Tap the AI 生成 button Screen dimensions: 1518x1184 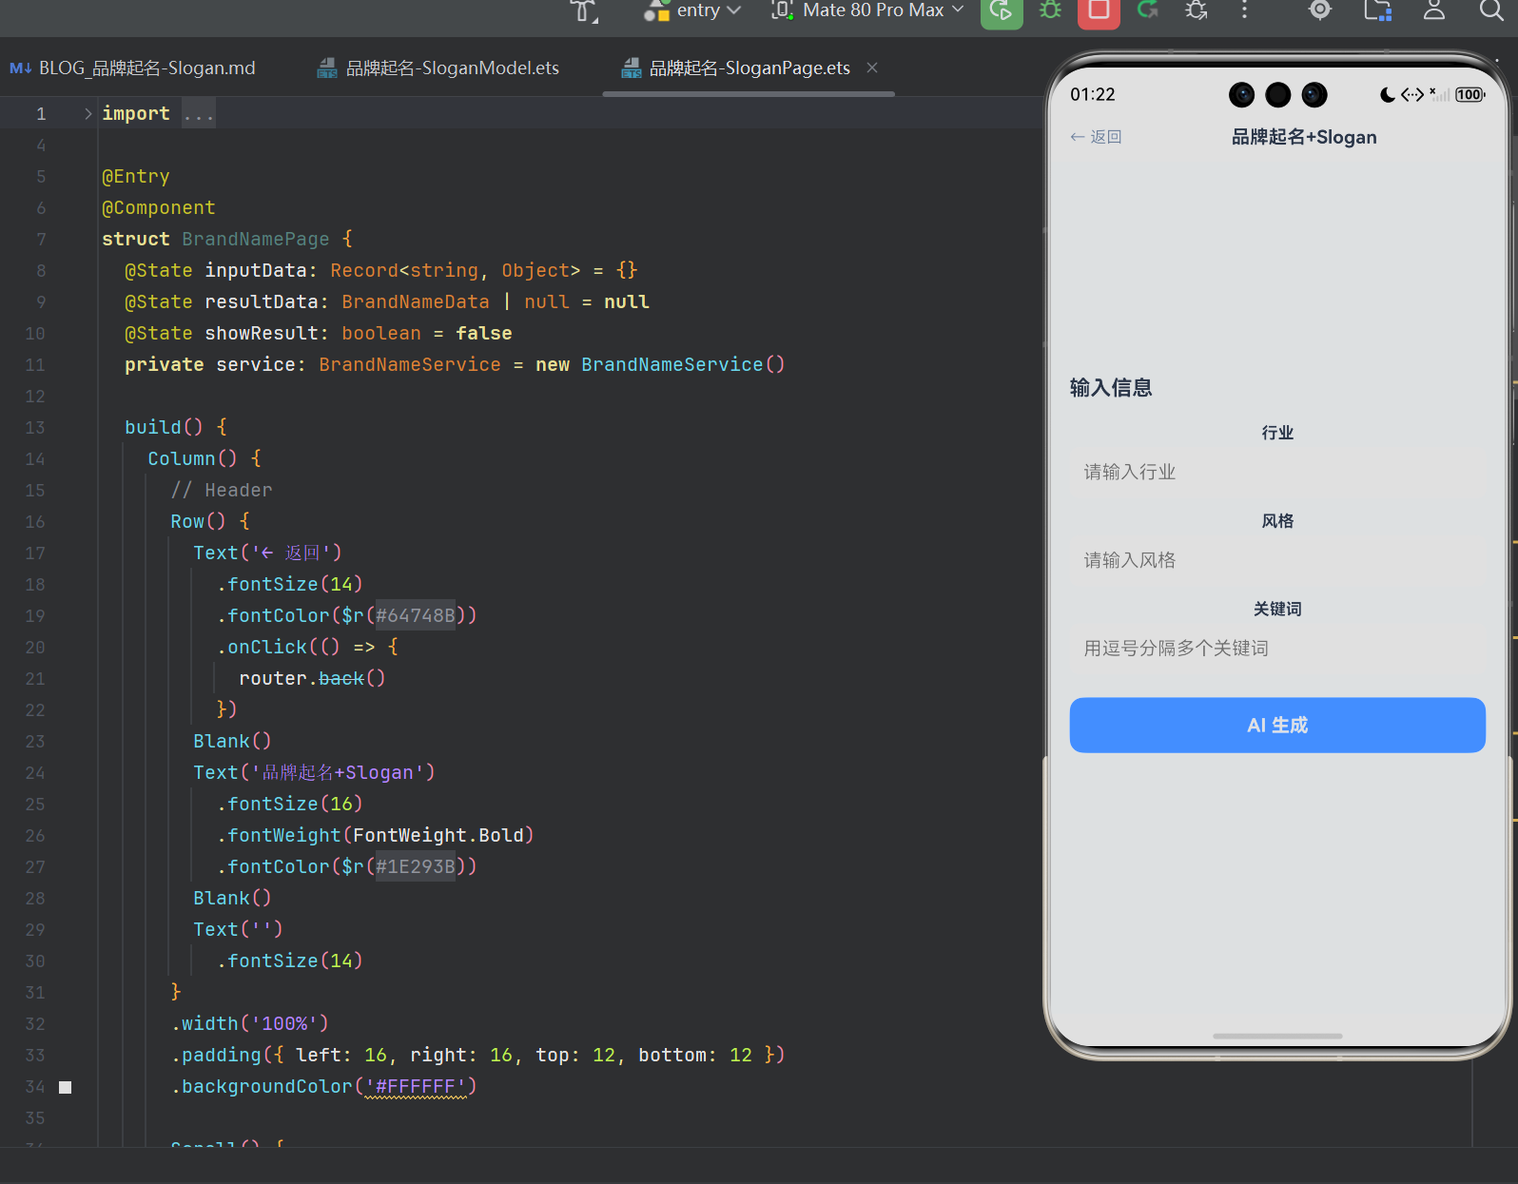(x=1277, y=726)
